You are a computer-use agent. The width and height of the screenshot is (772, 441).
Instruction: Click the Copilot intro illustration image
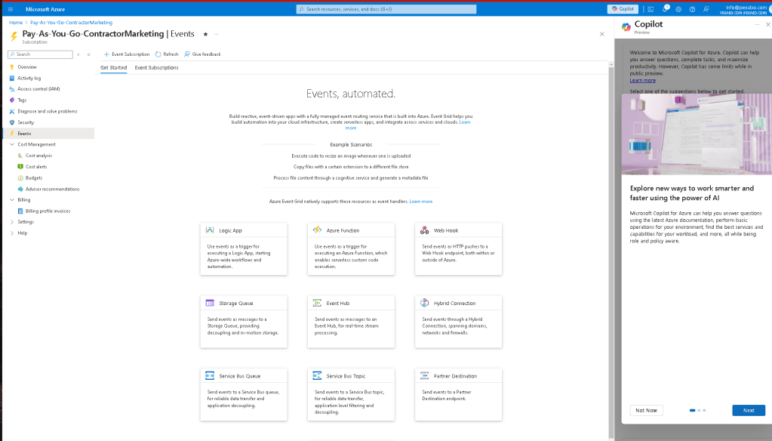[697, 134]
